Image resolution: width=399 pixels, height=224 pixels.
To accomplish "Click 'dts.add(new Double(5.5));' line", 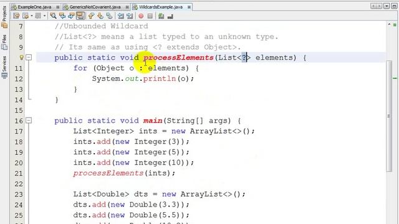I will (x=132, y=215).
